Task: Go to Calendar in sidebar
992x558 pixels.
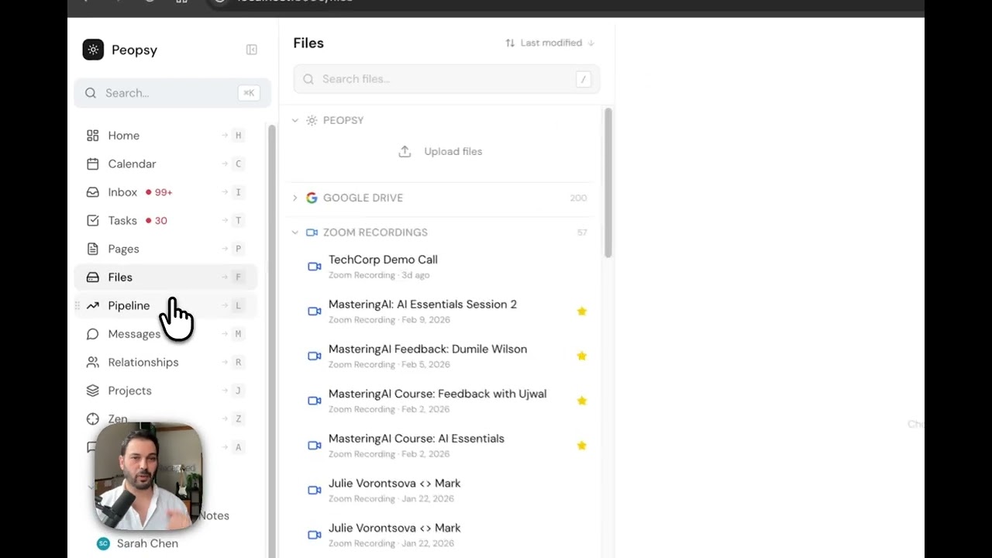Action: click(166, 164)
